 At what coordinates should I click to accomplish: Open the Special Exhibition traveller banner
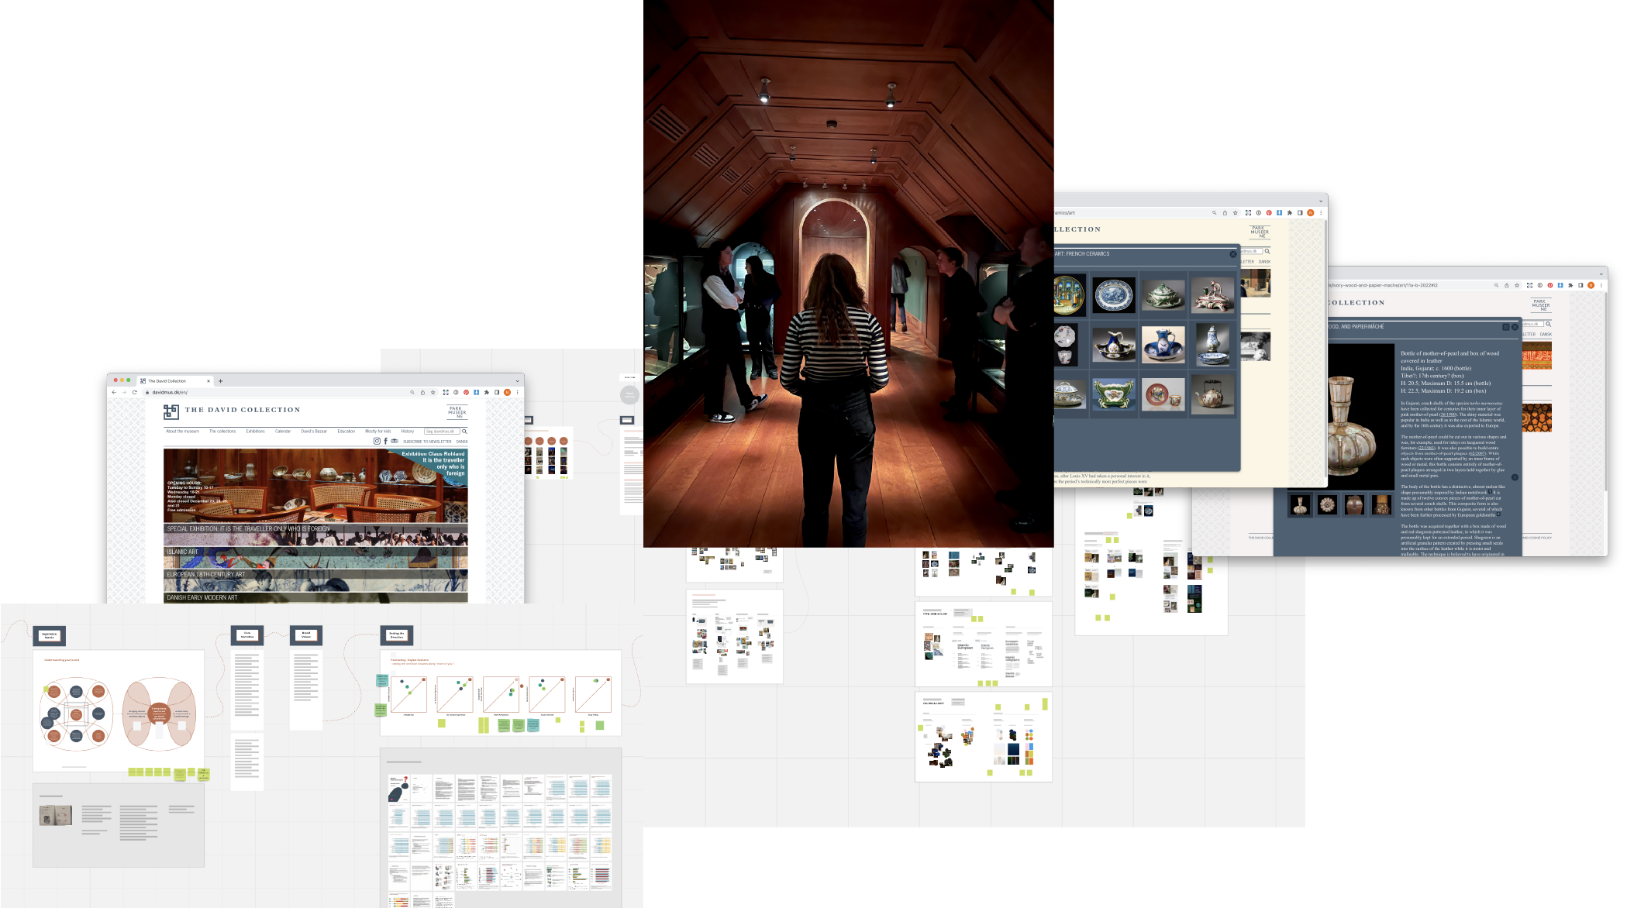(x=315, y=535)
